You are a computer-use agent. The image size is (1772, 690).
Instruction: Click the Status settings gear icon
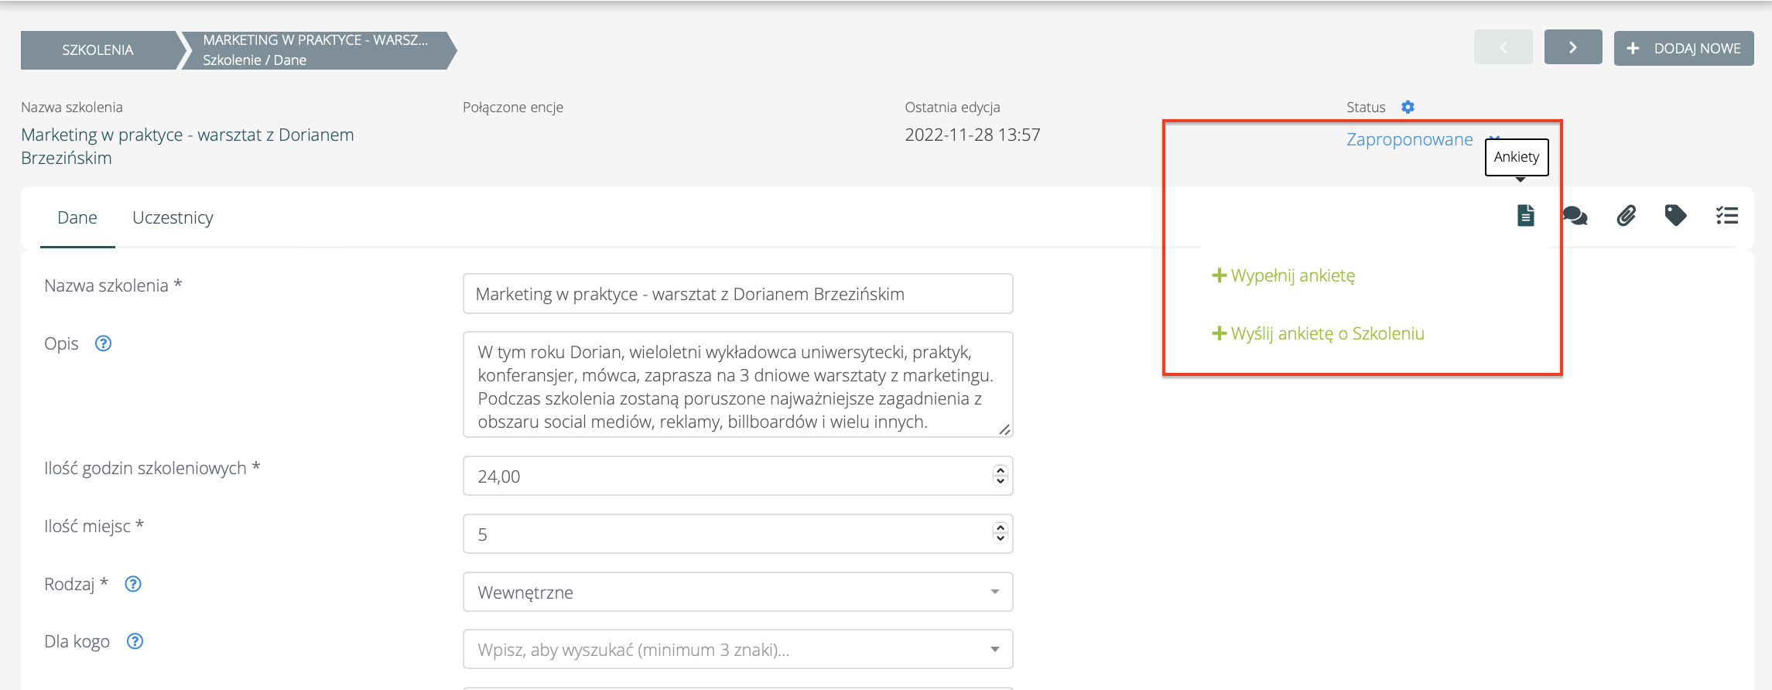pyautogui.click(x=1408, y=107)
